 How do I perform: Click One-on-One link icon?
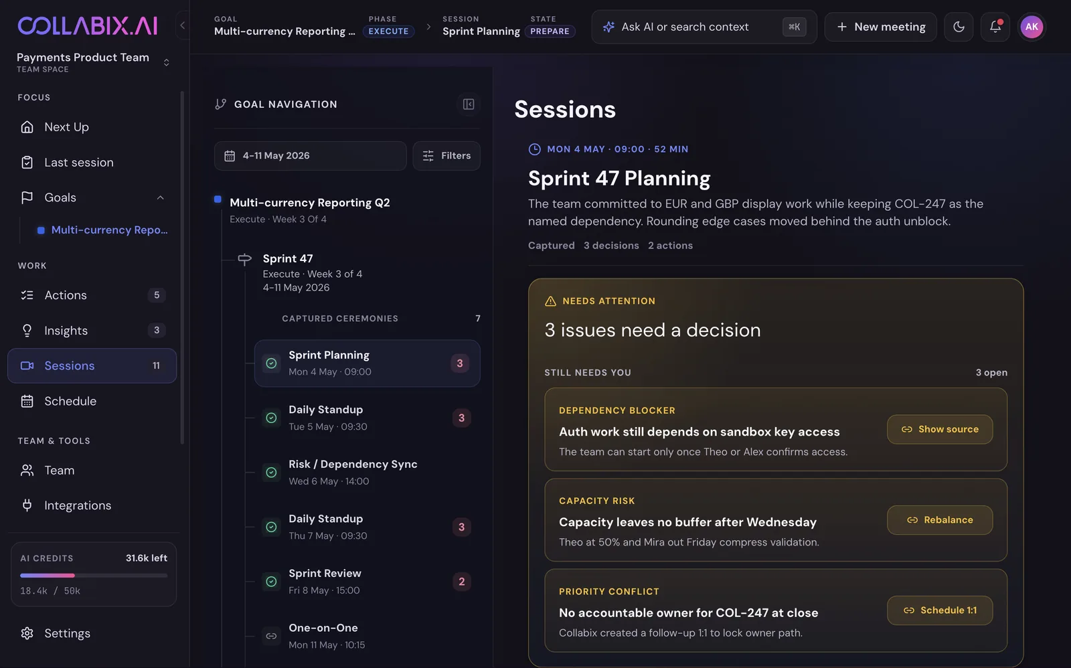pyautogui.click(x=271, y=636)
